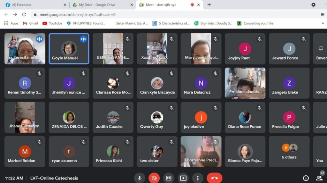Click the Present now screen-share icon
Screen dimensions: 327x183
click(x=183, y=178)
